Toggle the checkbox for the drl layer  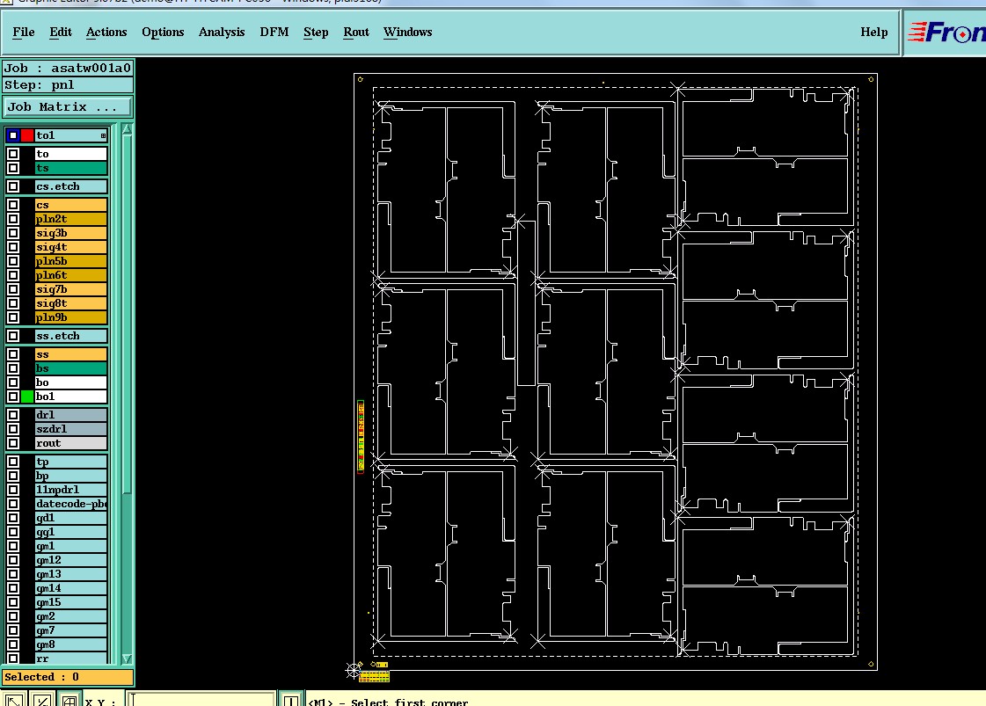pos(12,415)
